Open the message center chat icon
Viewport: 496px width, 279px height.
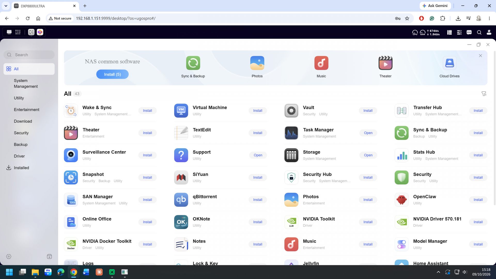tap(469, 32)
